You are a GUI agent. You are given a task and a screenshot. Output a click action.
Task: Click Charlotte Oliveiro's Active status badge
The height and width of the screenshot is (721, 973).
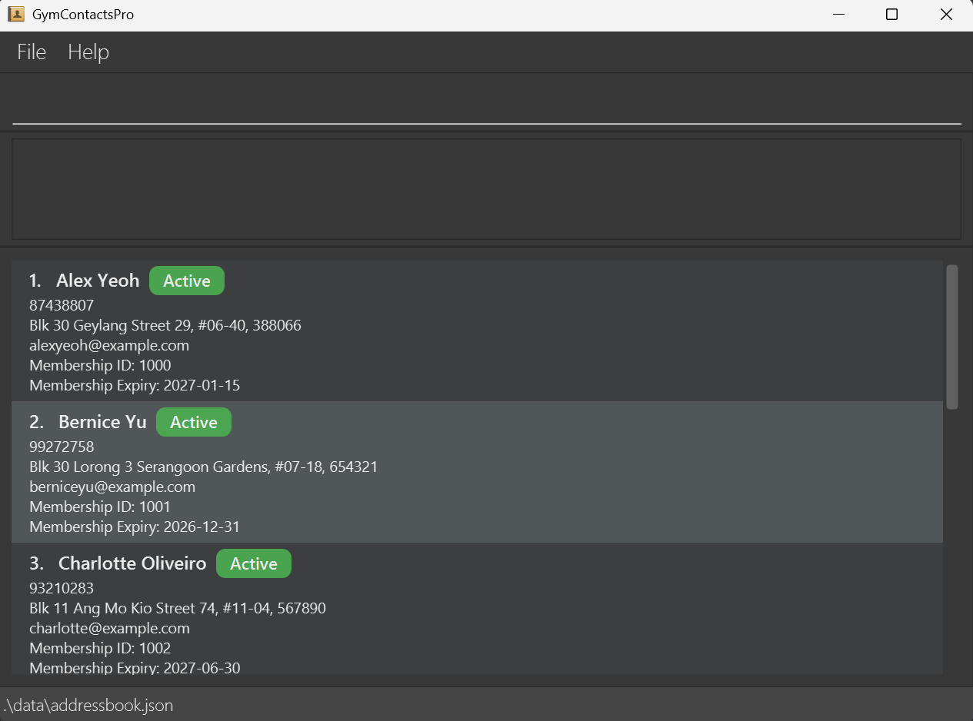(254, 564)
